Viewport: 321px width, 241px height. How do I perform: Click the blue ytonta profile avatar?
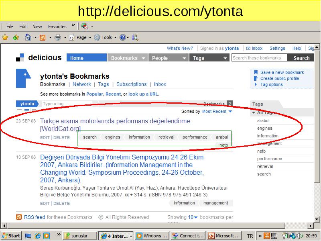[23, 78]
